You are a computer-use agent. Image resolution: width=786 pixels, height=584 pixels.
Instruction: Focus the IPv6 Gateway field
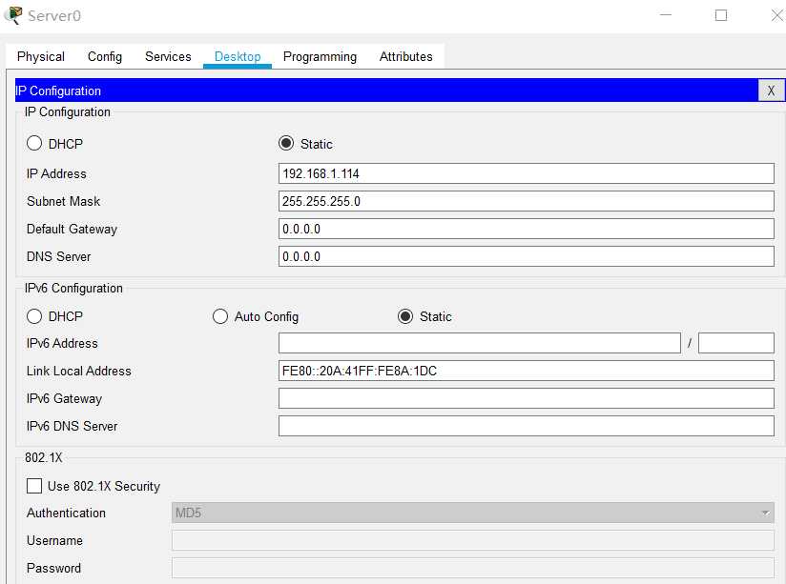527,398
